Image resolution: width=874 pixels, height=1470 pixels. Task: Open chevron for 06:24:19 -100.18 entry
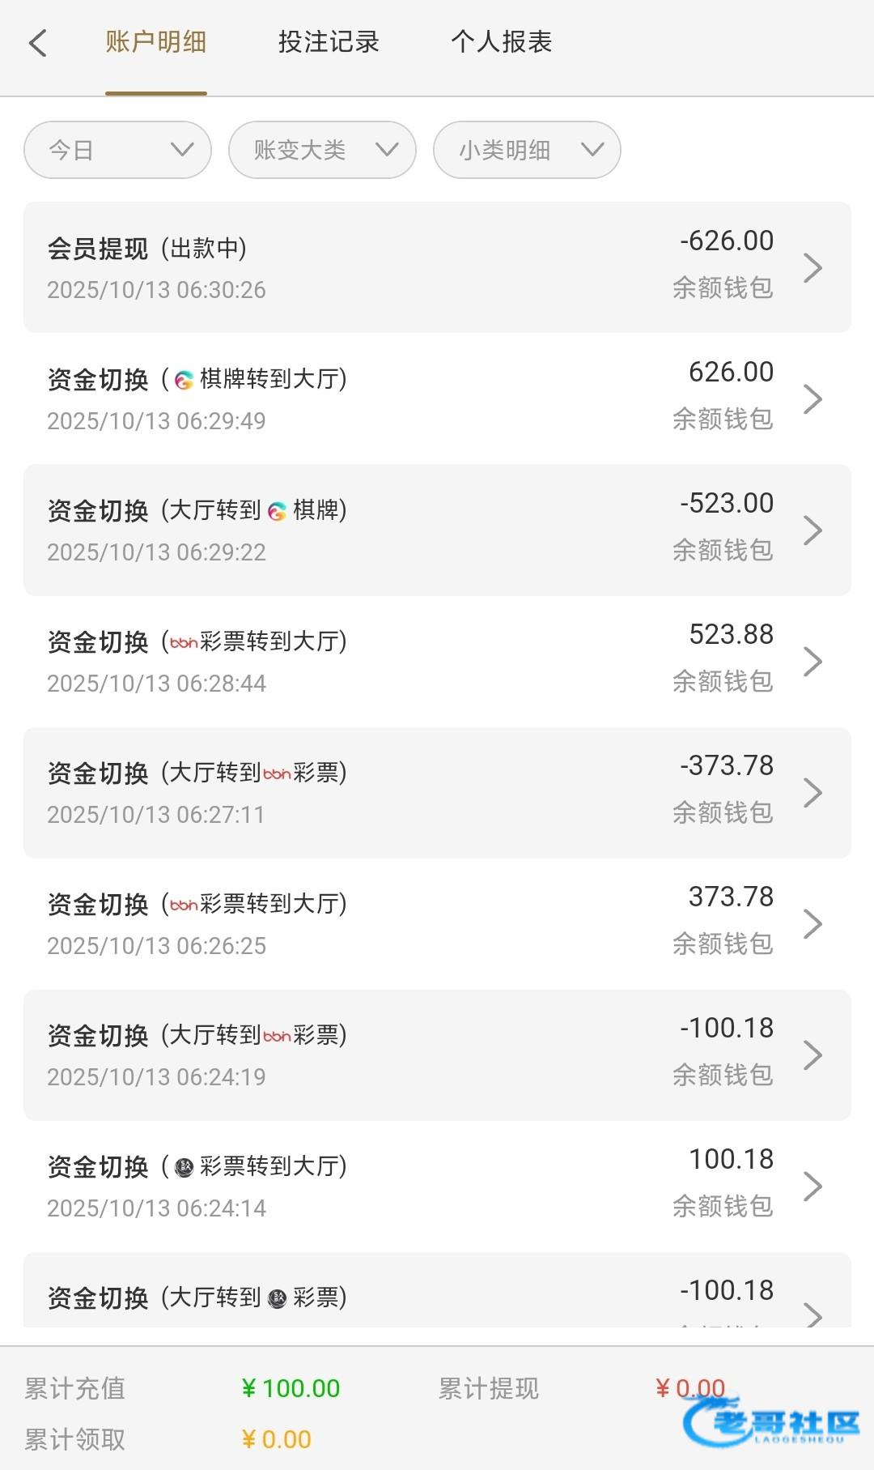(812, 1055)
